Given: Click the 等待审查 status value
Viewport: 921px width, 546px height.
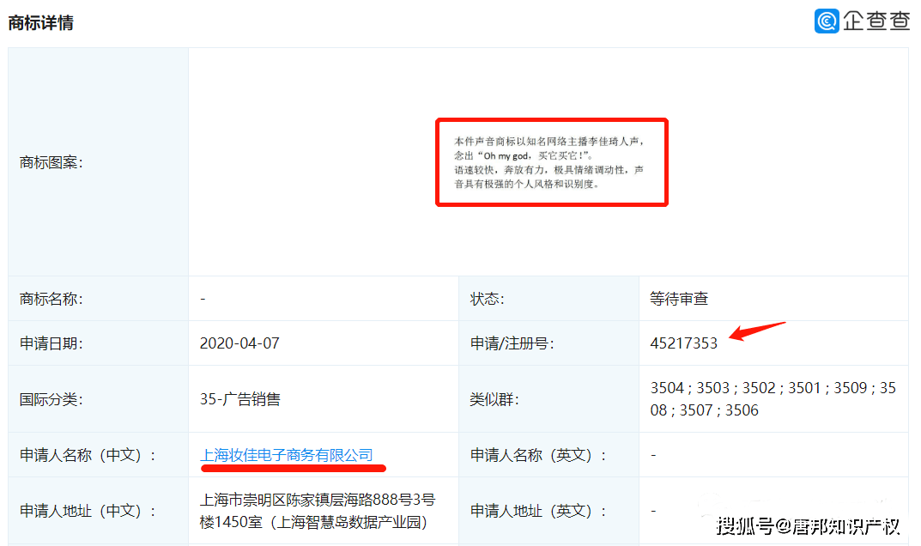Looking at the screenshot, I should point(679,299).
